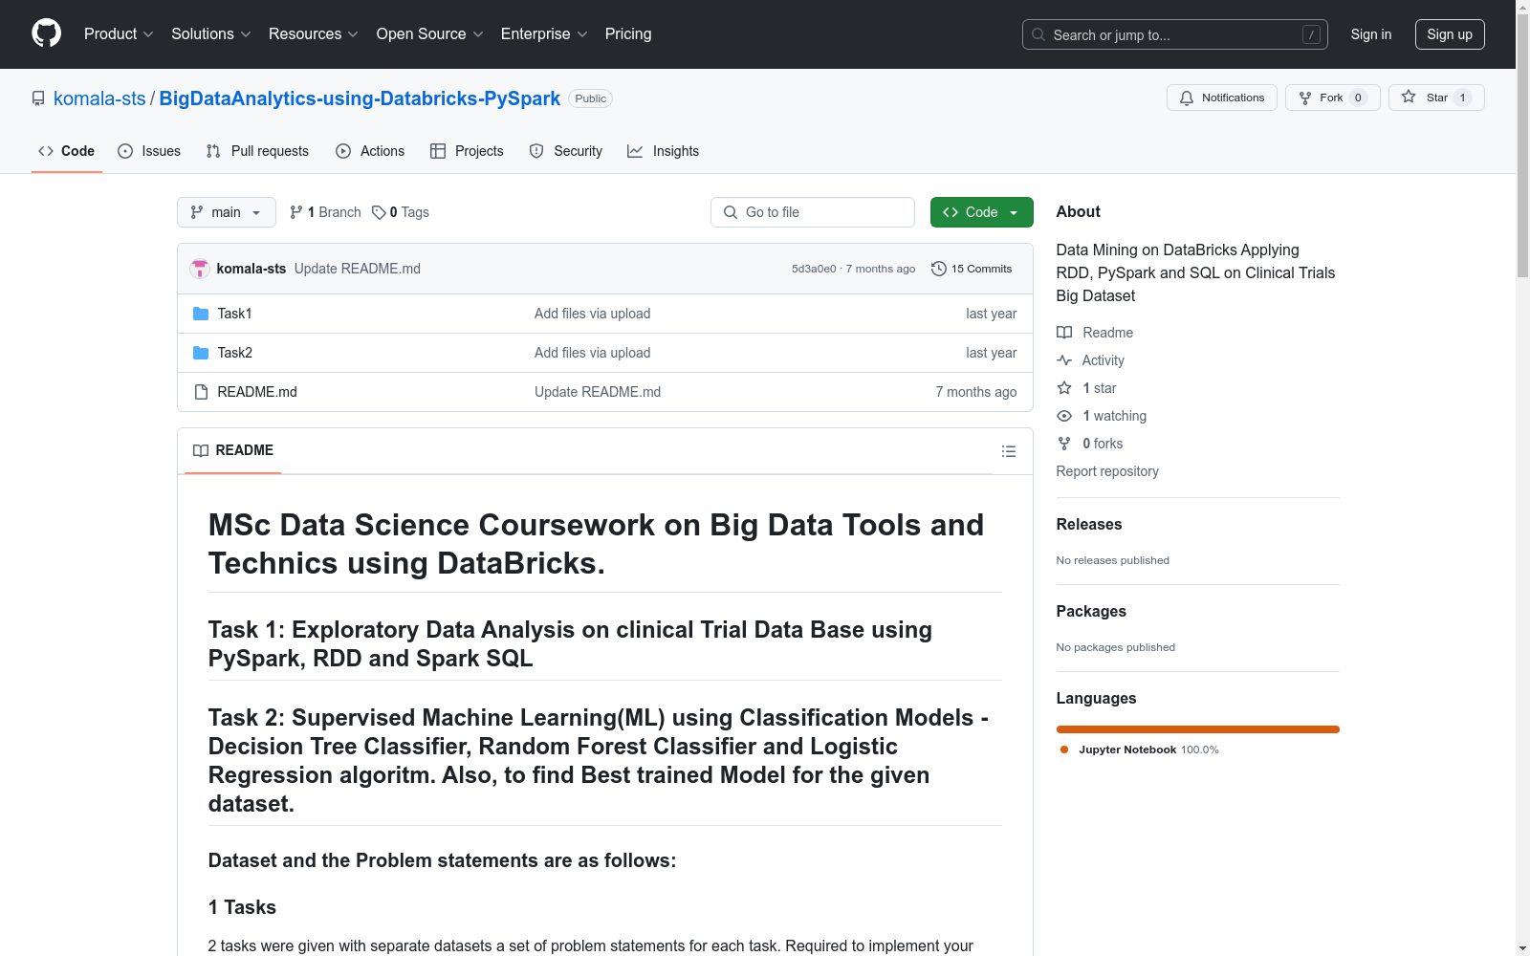Click the Task2 folder icon

coord(201,353)
